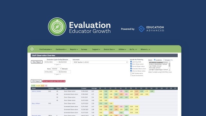The height and width of the screenshot is (116, 206).
Task: Uncheck the Extended Observation checkbox
Action: pos(131,69)
